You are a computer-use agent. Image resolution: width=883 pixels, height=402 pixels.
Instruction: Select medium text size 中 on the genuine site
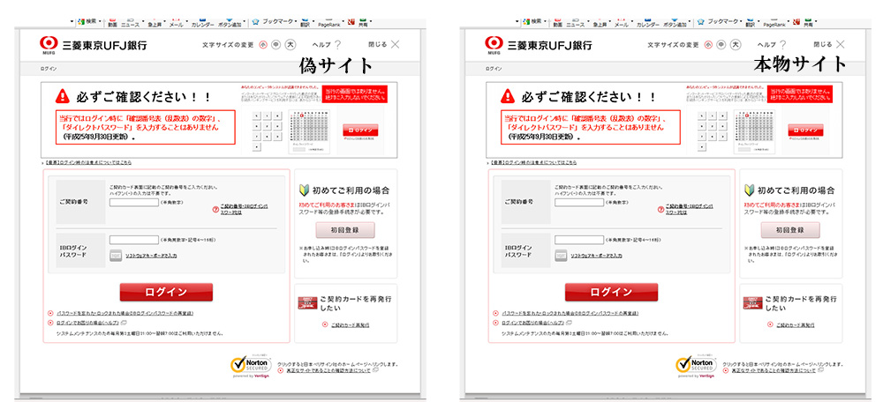pyautogui.click(x=721, y=44)
